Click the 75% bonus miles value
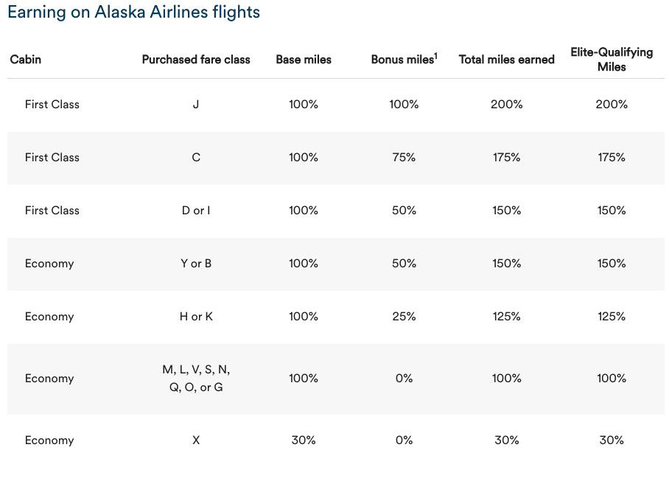 (x=404, y=158)
